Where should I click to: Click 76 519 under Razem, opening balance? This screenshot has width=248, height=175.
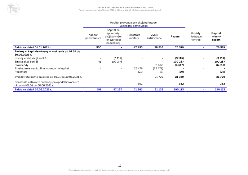[179, 47]
